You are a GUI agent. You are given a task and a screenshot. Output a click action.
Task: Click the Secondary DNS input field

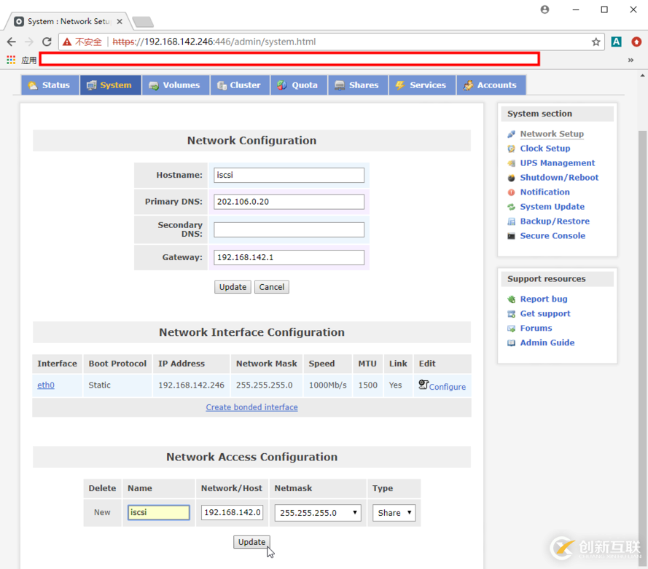pyautogui.click(x=289, y=229)
